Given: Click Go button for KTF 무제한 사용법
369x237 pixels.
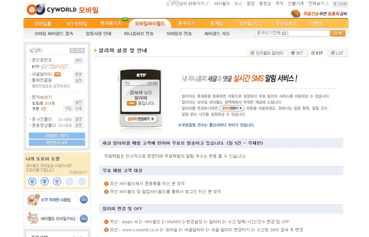Looking at the screenshot, I should (84, 200).
